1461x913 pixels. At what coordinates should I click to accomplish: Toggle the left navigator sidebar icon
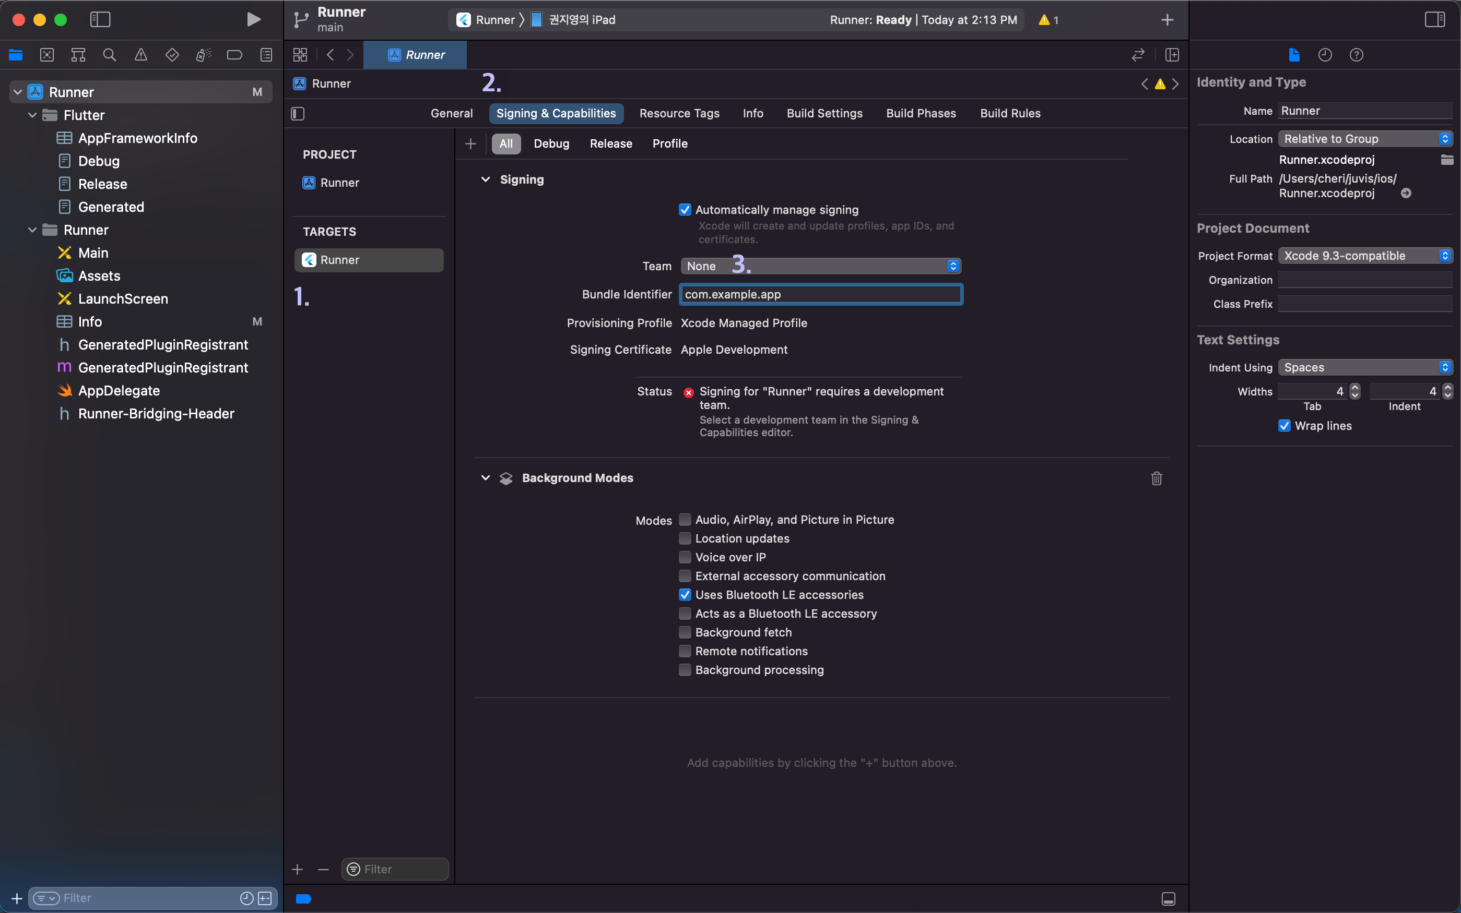tap(100, 19)
